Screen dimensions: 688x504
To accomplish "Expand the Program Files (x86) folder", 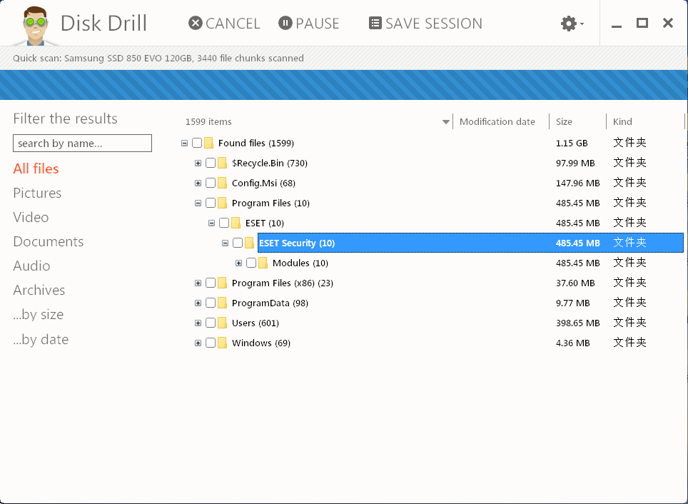I will pyautogui.click(x=198, y=283).
